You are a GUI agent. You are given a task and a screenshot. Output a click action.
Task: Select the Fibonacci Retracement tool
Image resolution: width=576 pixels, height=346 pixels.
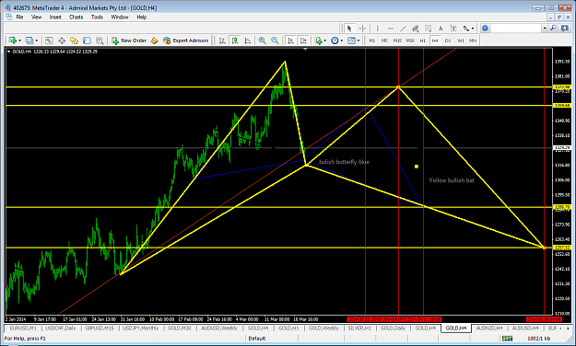[428, 29]
